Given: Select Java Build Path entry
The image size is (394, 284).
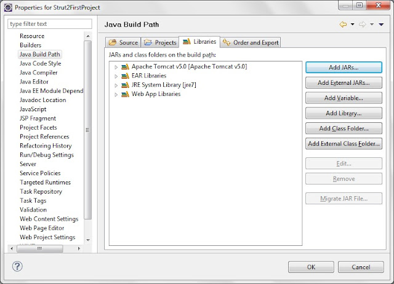Looking at the screenshot, I should (39, 54).
